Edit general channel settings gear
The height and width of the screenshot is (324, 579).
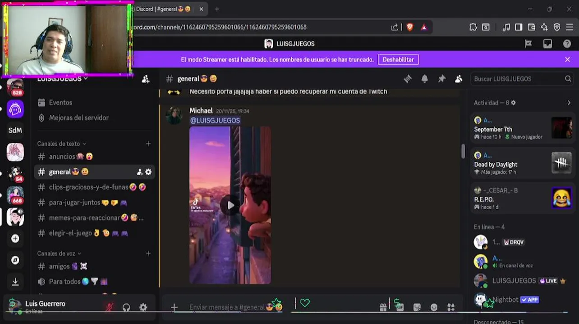coord(148,172)
